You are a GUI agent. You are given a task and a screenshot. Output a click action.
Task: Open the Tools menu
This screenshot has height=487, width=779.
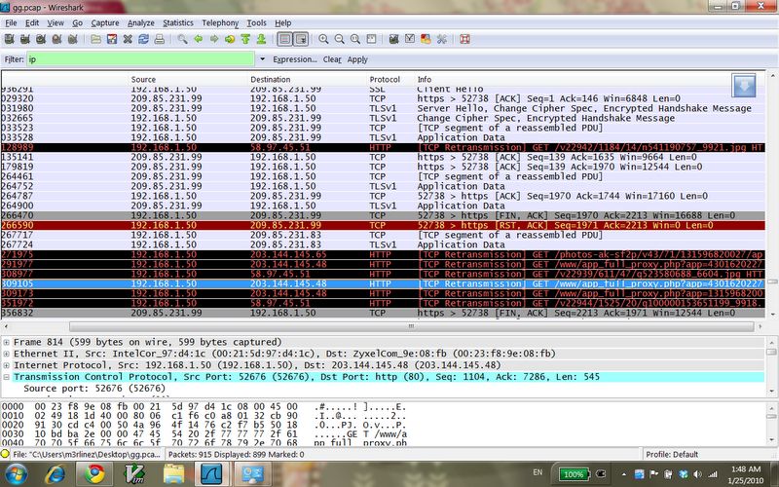click(256, 22)
